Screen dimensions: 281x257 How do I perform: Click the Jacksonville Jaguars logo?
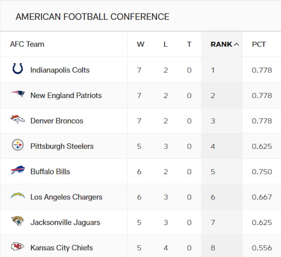(18, 221)
